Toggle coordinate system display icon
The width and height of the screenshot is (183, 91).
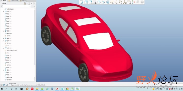125,2
